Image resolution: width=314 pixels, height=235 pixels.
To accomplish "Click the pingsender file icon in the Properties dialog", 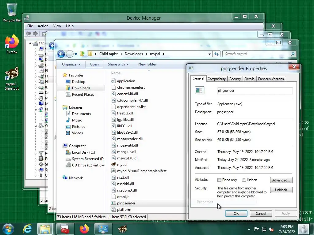I will coord(199,90).
